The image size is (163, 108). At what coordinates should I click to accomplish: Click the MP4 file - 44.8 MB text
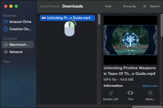[x=119, y=79]
